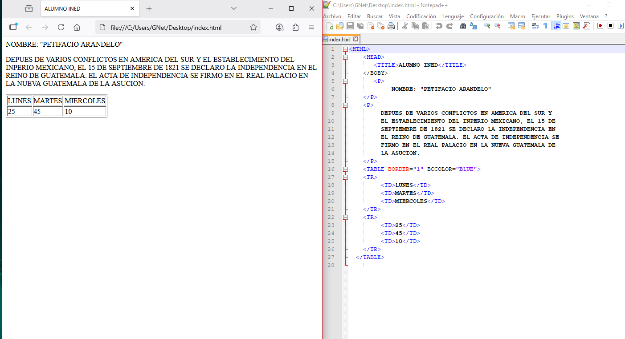625x339 pixels.
Task: Click the Find binoculars icon
Action: point(463,26)
